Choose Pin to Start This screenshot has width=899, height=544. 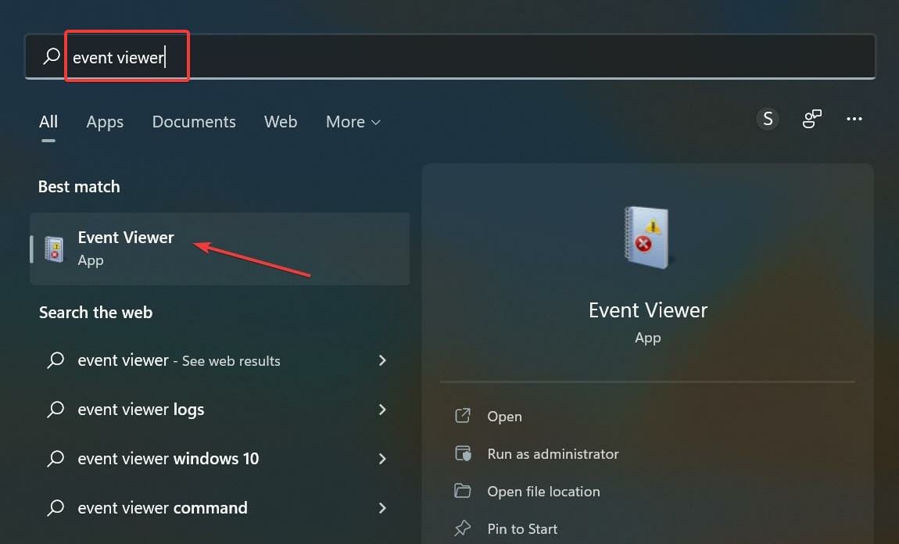[x=521, y=528]
